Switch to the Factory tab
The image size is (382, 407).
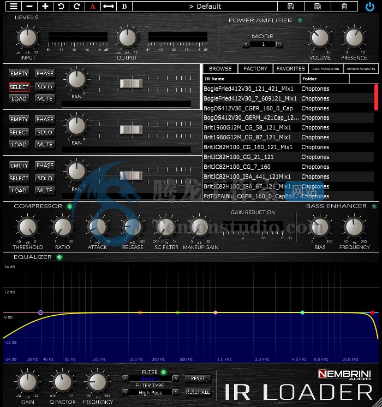[x=255, y=68]
